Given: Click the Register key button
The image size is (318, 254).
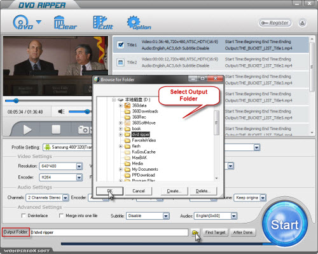Looking at the screenshot, I should pos(275,23).
